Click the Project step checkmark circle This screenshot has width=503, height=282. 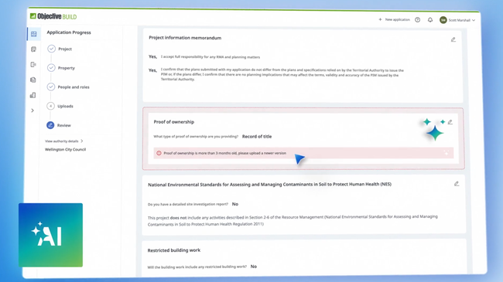(x=51, y=49)
